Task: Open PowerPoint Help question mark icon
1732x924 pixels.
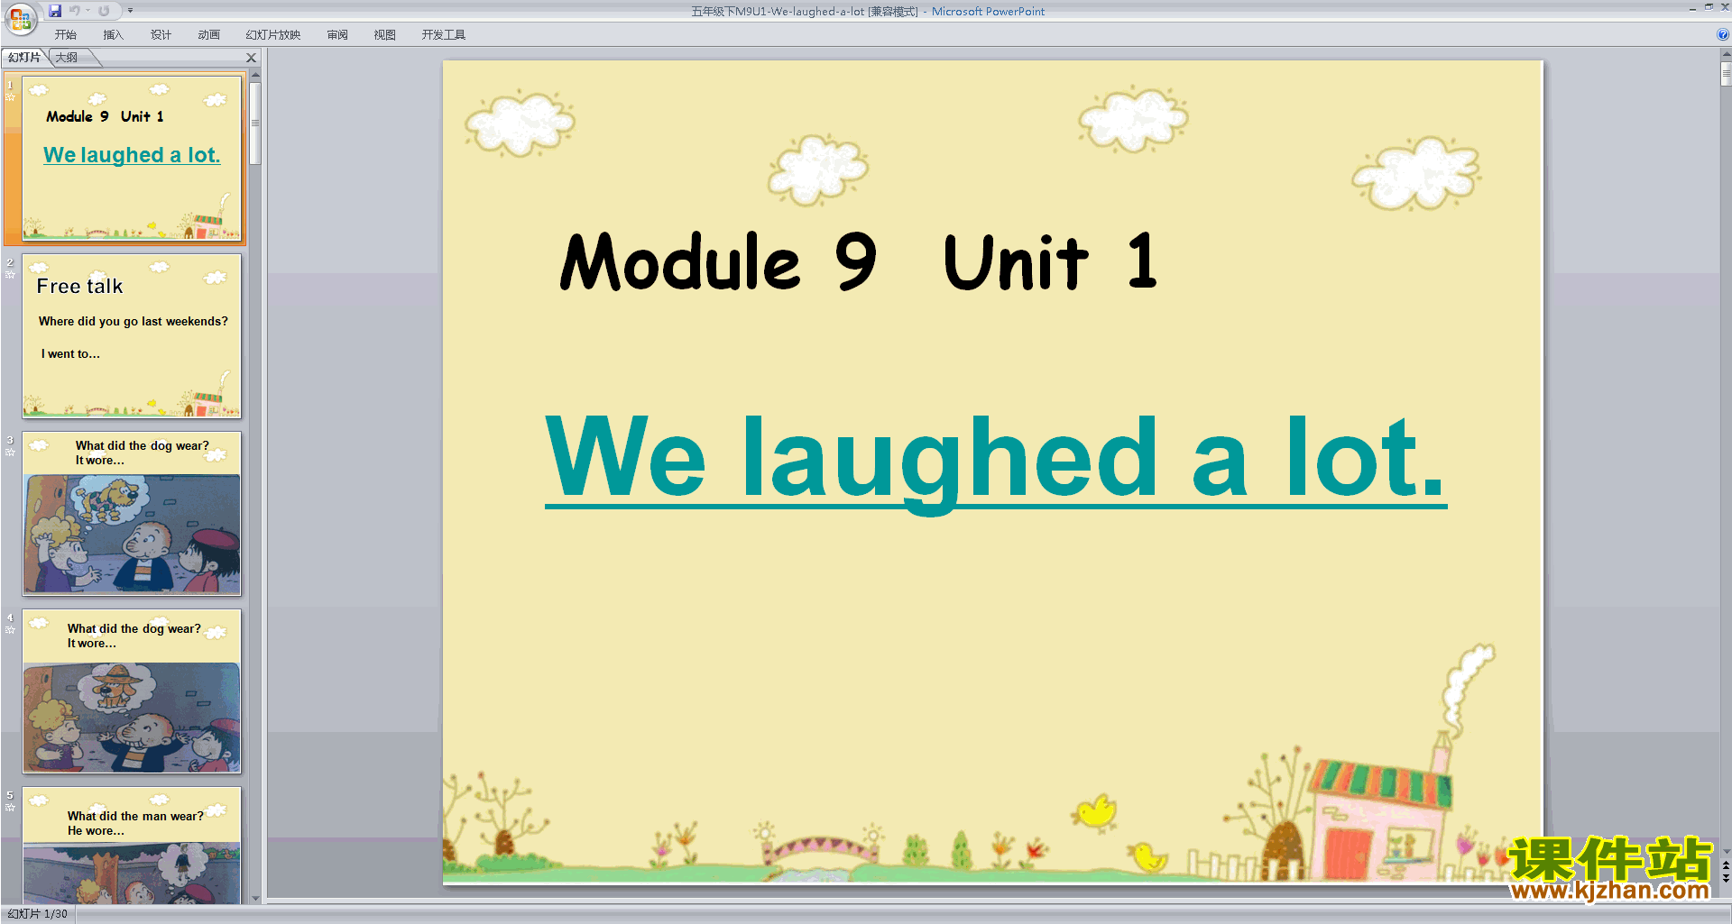Action: click(1723, 35)
